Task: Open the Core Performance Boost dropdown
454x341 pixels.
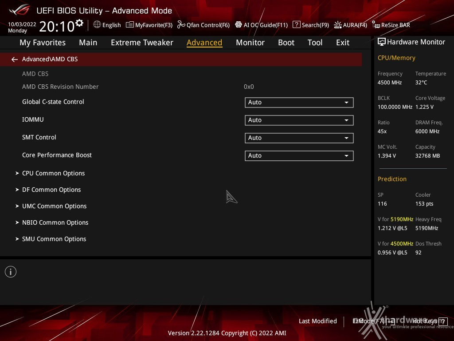Action: click(x=299, y=156)
